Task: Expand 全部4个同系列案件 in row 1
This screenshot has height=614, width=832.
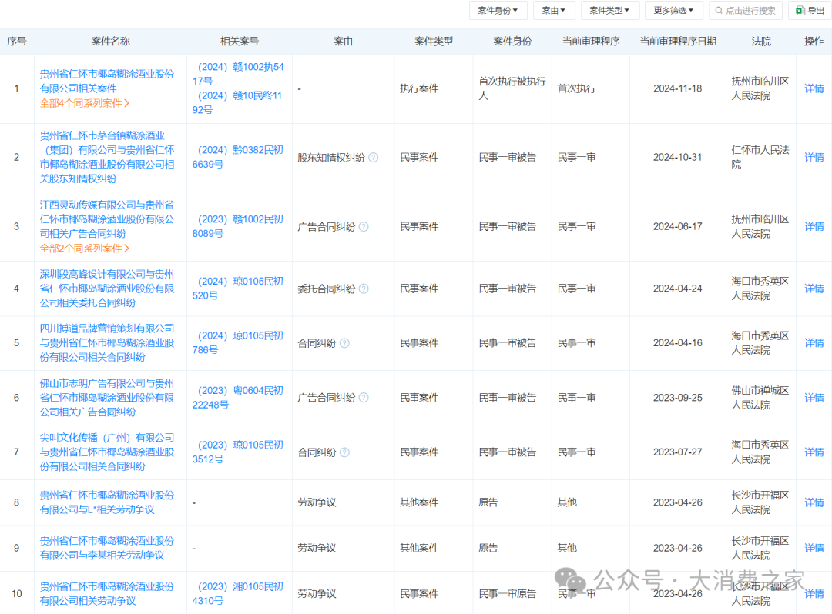Action: 85,103
